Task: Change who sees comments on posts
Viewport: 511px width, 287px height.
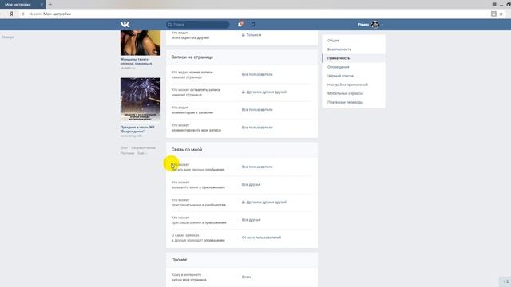Action: pyautogui.click(x=257, y=110)
